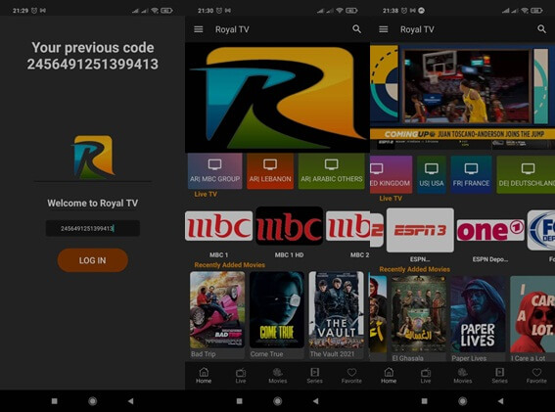Tap Movies tab in middle screen bottom bar

278,376
